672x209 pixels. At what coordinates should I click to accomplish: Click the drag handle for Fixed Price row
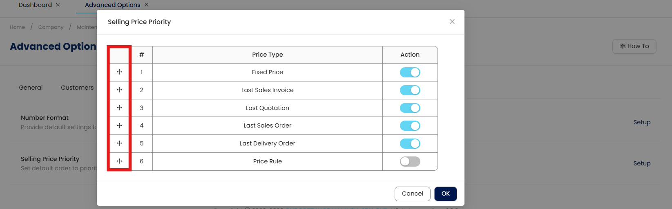click(x=119, y=72)
